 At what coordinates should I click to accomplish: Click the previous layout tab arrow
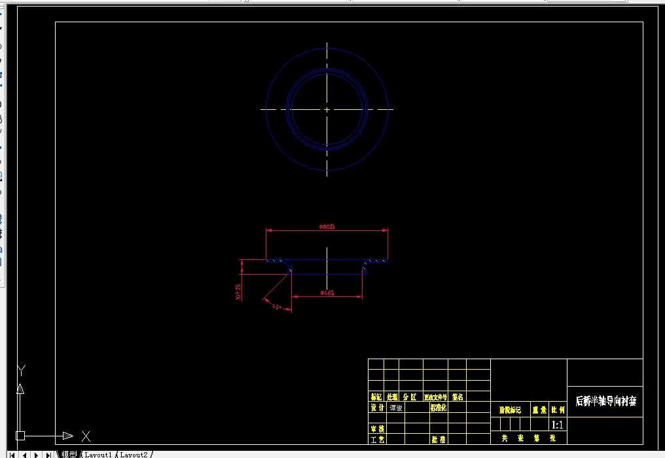[x=25, y=455]
